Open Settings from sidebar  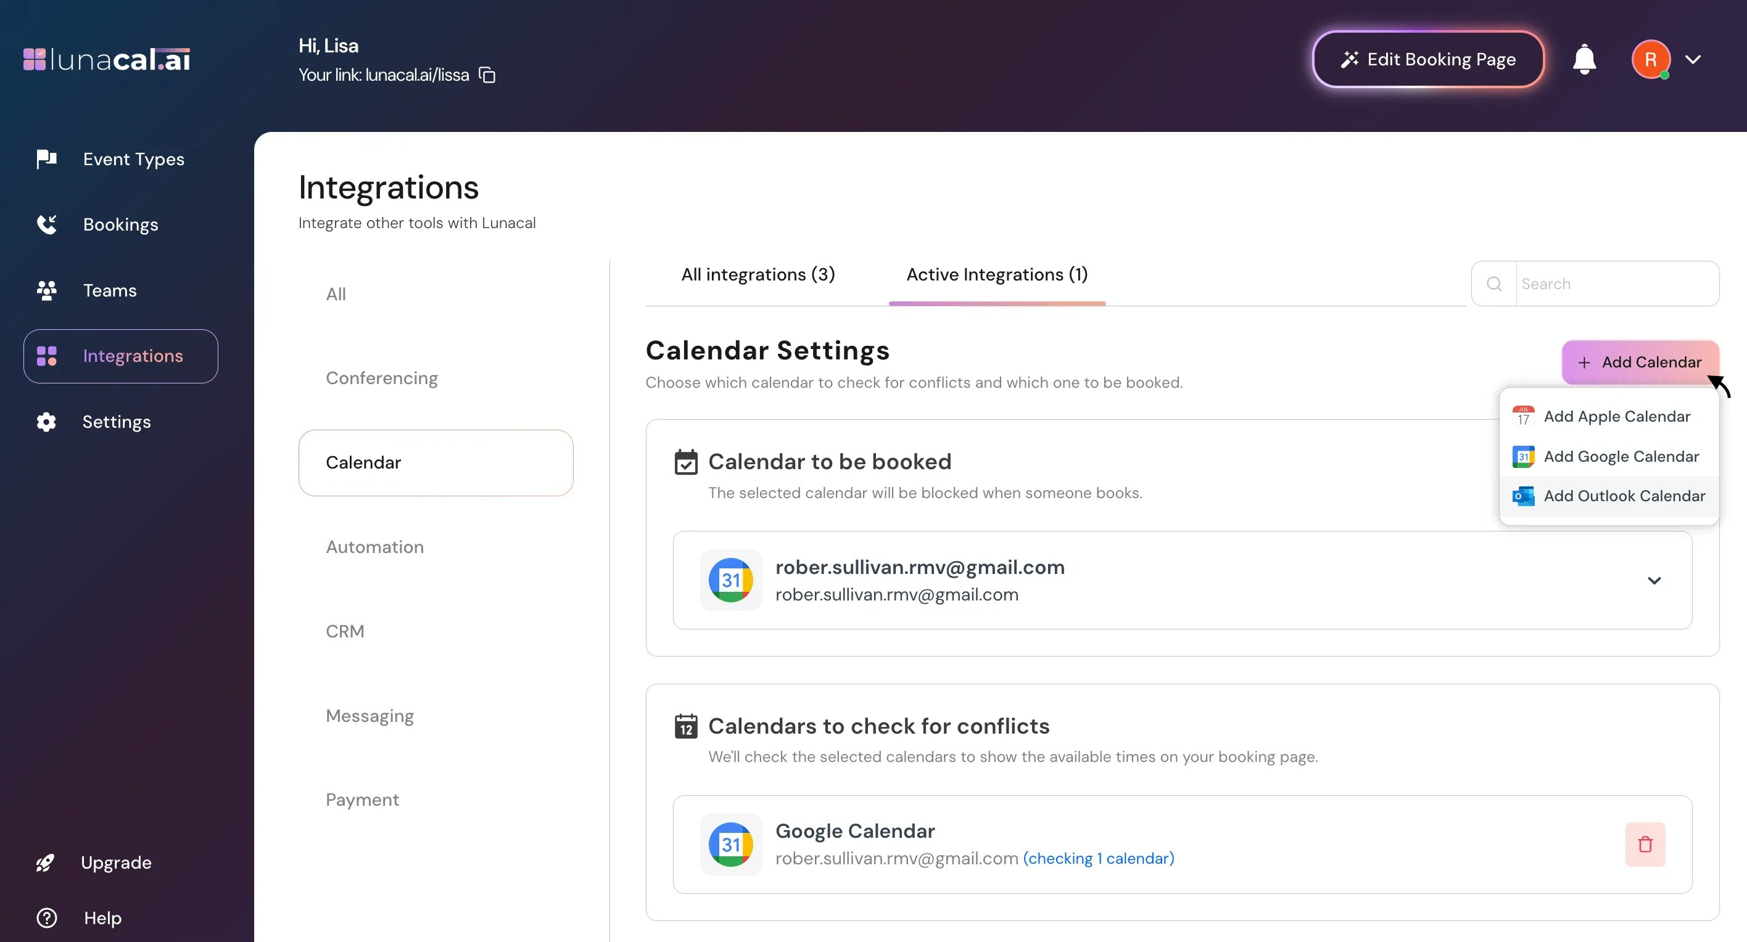[x=116, y=422]
